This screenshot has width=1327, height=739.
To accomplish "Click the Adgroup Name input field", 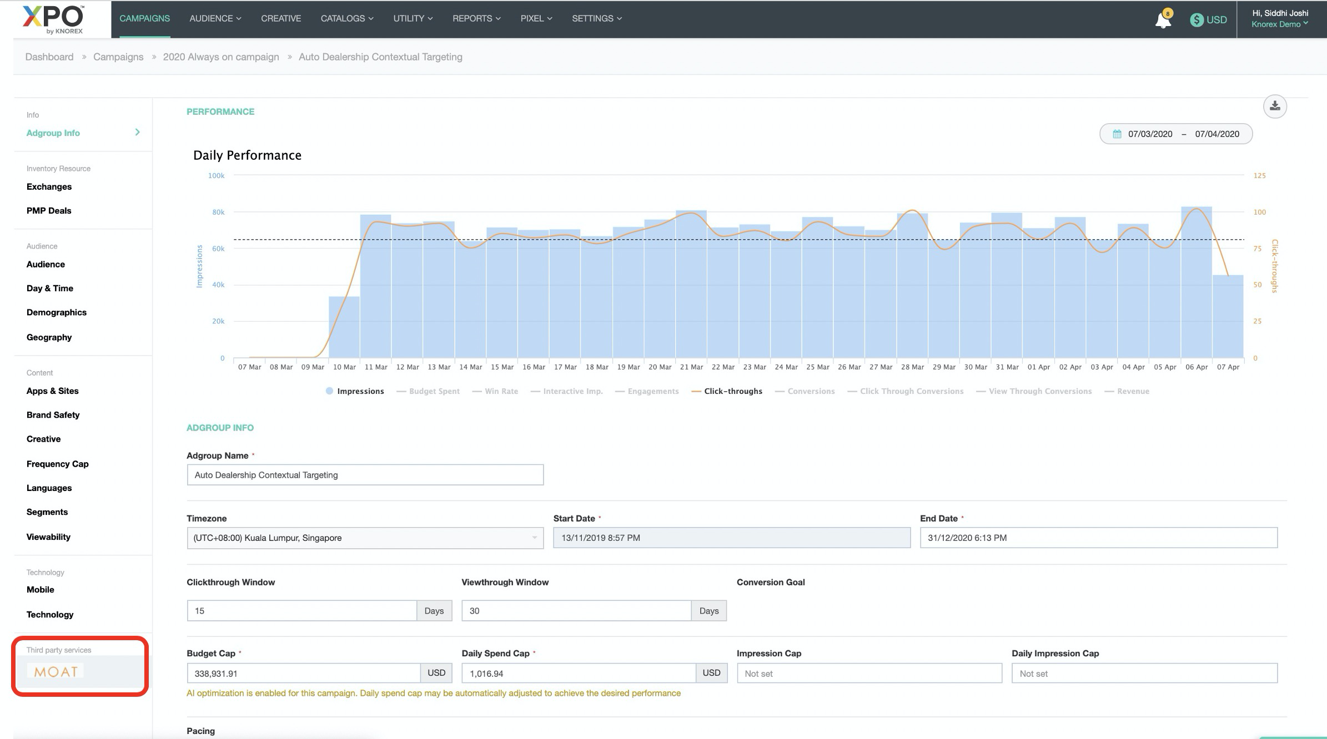I will pyautogui.click(x=365, y=475).
